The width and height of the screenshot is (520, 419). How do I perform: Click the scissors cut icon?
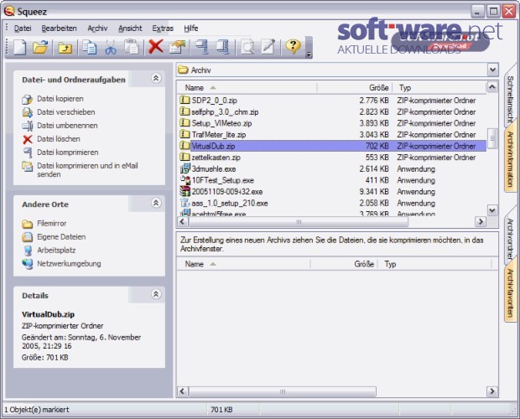click(111, 47)
